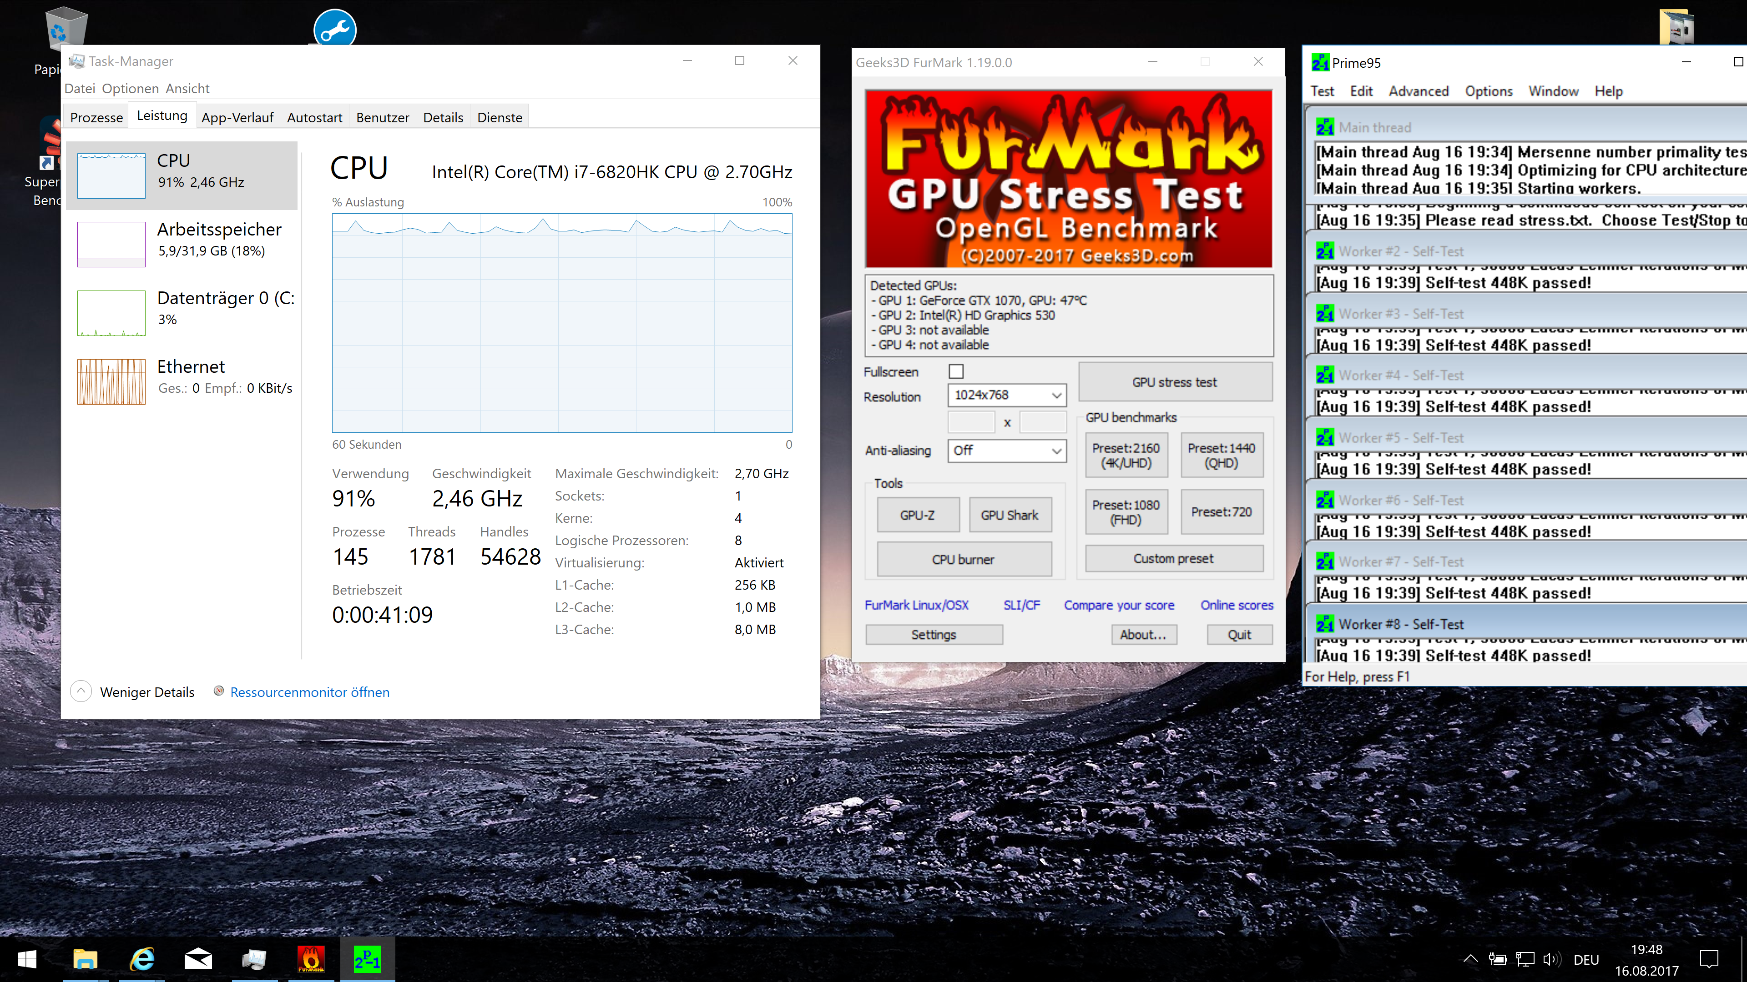The width and height of the screenshot is (1747, 982).
Task: Open the Action Center notification icon
Action: coord(1708,959)
